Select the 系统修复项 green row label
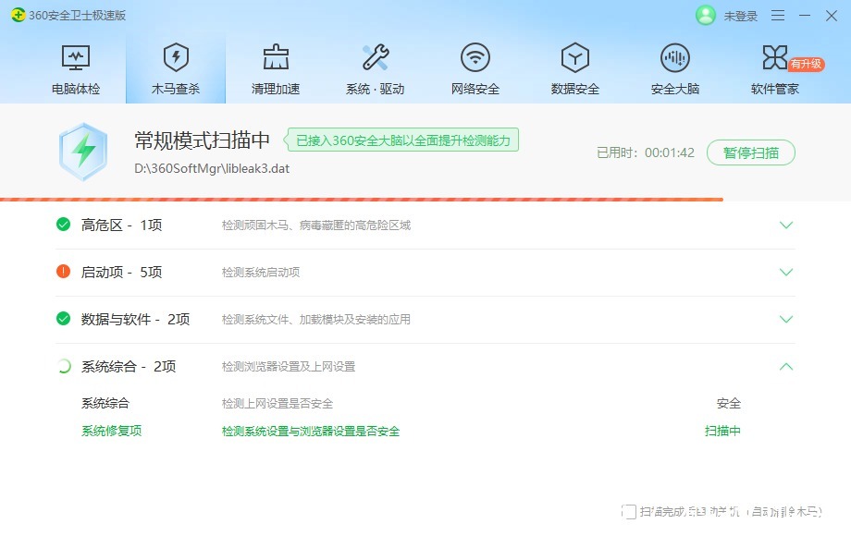Image resolution: width=851 pixels, height=536 pixels. 111,431
